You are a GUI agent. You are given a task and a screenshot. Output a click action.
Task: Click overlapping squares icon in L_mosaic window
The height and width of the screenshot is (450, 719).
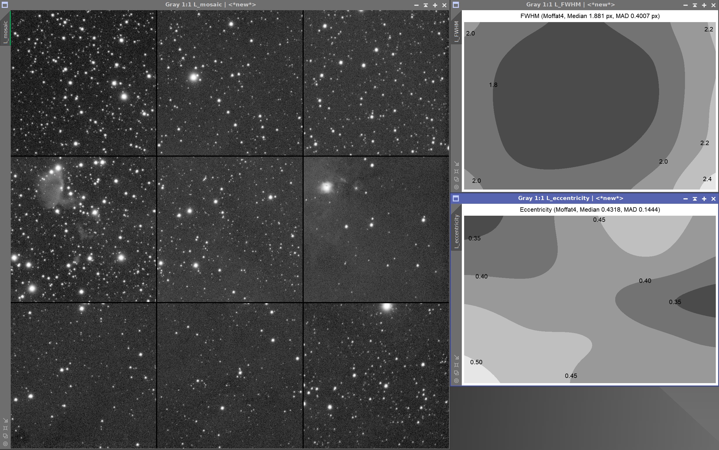(x=5, y=436)
